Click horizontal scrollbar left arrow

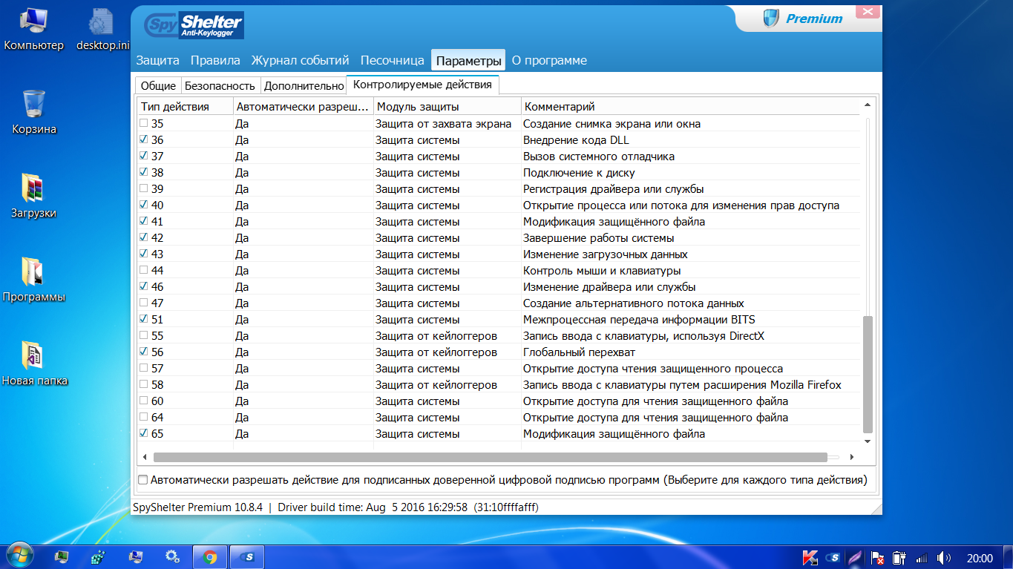(143, 458)
